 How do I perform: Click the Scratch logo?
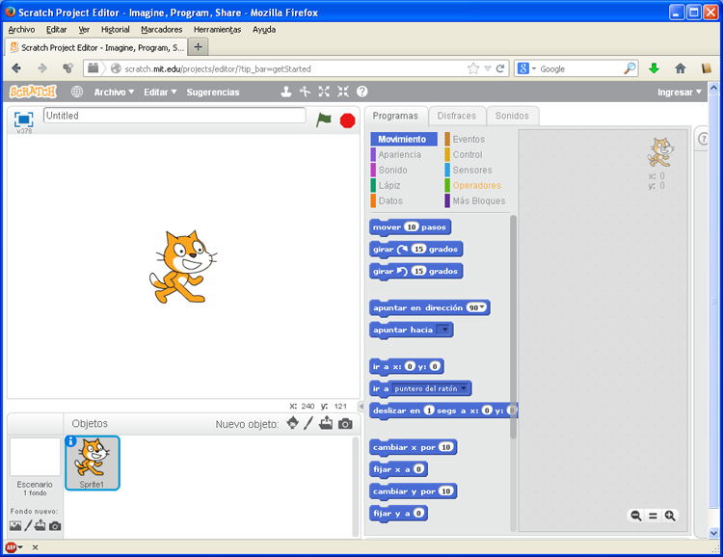[33, 92]
